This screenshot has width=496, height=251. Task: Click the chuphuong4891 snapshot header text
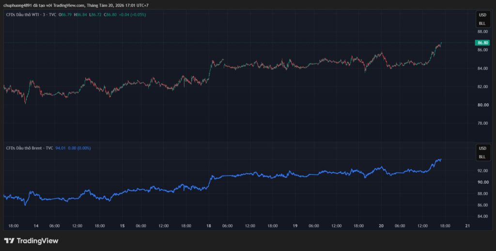click(76, 5)
